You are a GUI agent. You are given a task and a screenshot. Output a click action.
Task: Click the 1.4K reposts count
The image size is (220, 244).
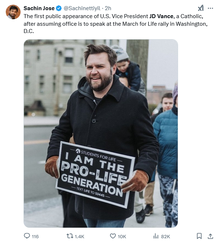pyautogui.click(x=79, y=236)
